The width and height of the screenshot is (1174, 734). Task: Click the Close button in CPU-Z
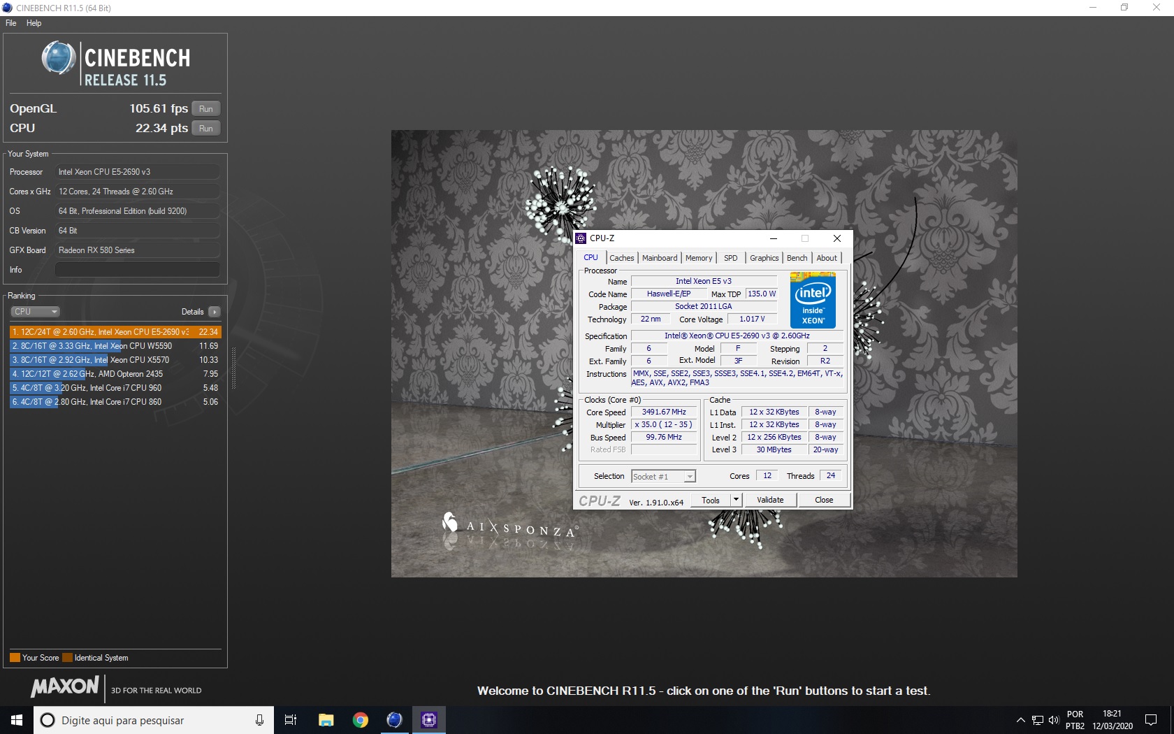824,501
